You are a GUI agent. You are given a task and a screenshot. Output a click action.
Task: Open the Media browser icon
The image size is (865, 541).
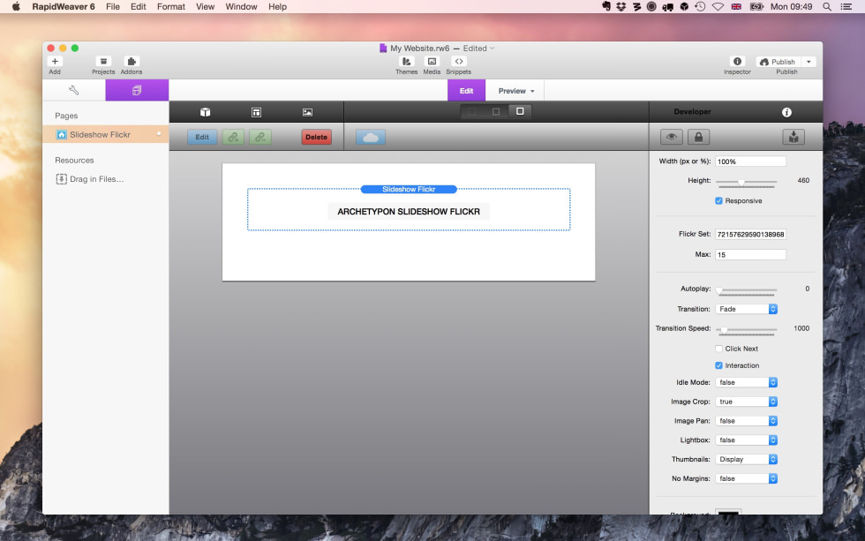(x=432, y=61)
